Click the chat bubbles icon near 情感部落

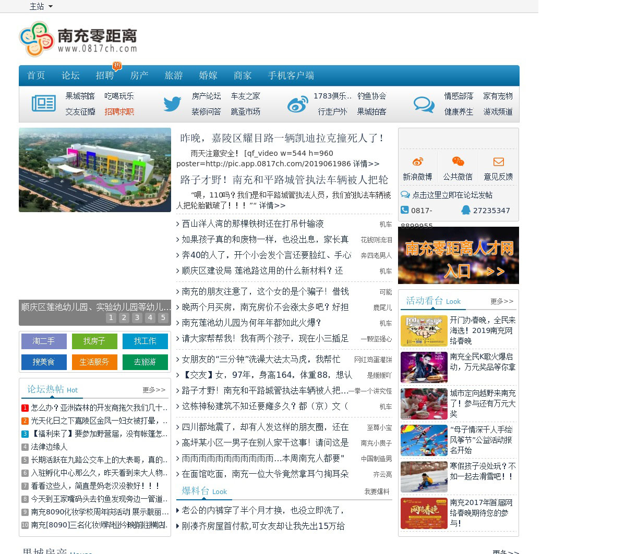pyautogui.click(x=424, y=104)
